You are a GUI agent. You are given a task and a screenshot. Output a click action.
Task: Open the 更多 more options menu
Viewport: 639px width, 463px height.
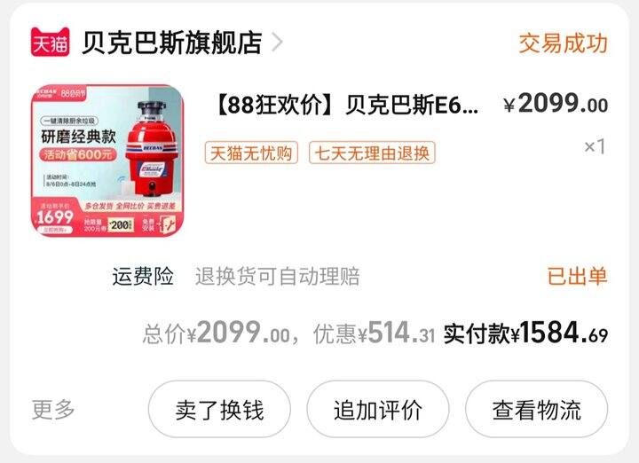(x=53, y=409)
